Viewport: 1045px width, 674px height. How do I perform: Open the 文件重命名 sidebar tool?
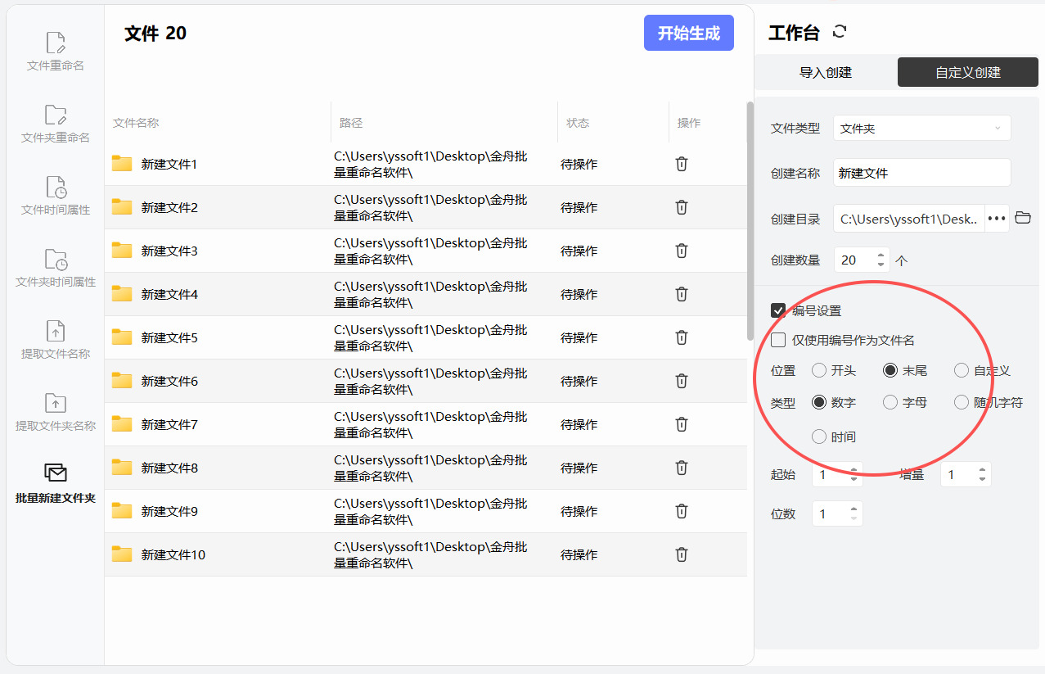tap(56, 51)
